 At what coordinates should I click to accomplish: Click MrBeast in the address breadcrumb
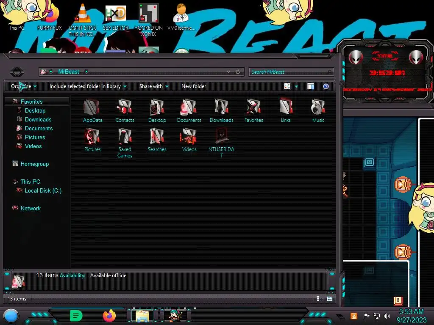[x=69, y=72]
